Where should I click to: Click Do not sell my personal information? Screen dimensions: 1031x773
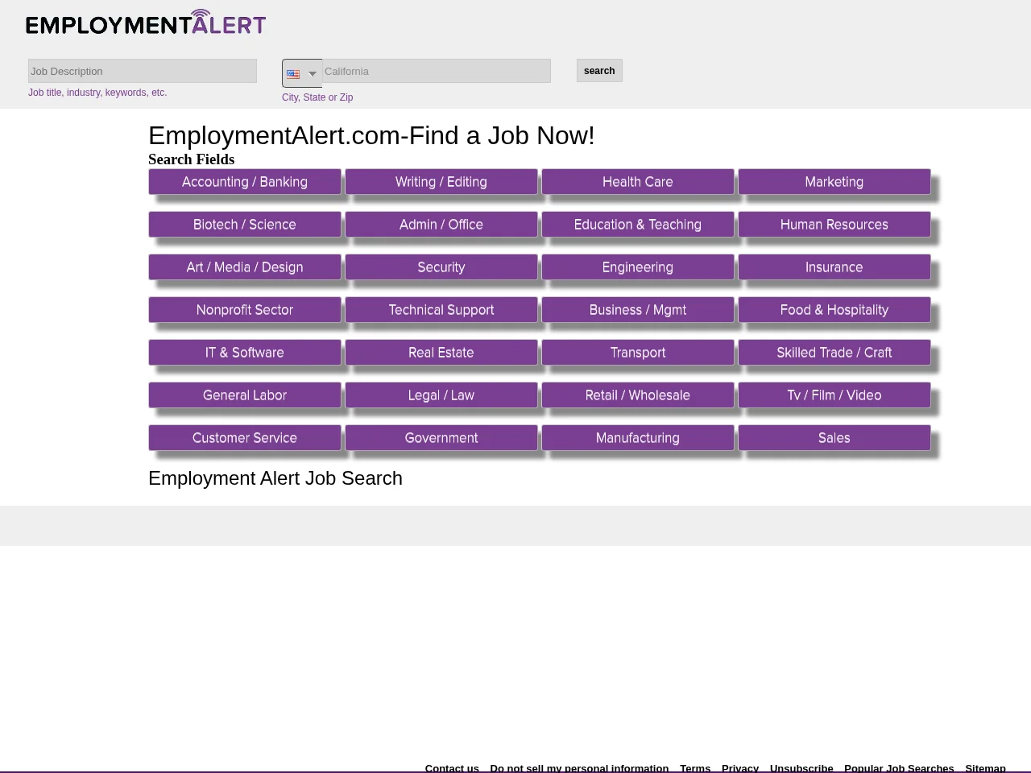coord(579,767)
